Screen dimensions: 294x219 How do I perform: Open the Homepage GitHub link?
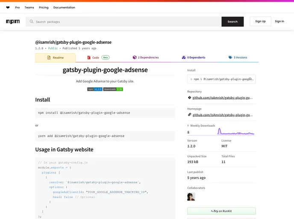coord(223,115)
